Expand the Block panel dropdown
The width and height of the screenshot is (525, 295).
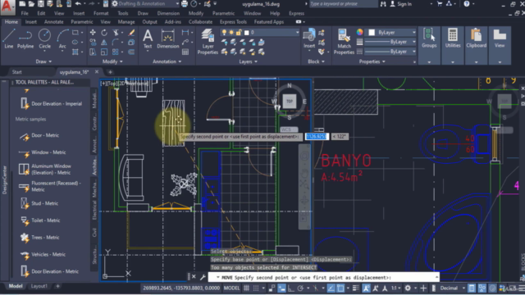coord(317,61)
